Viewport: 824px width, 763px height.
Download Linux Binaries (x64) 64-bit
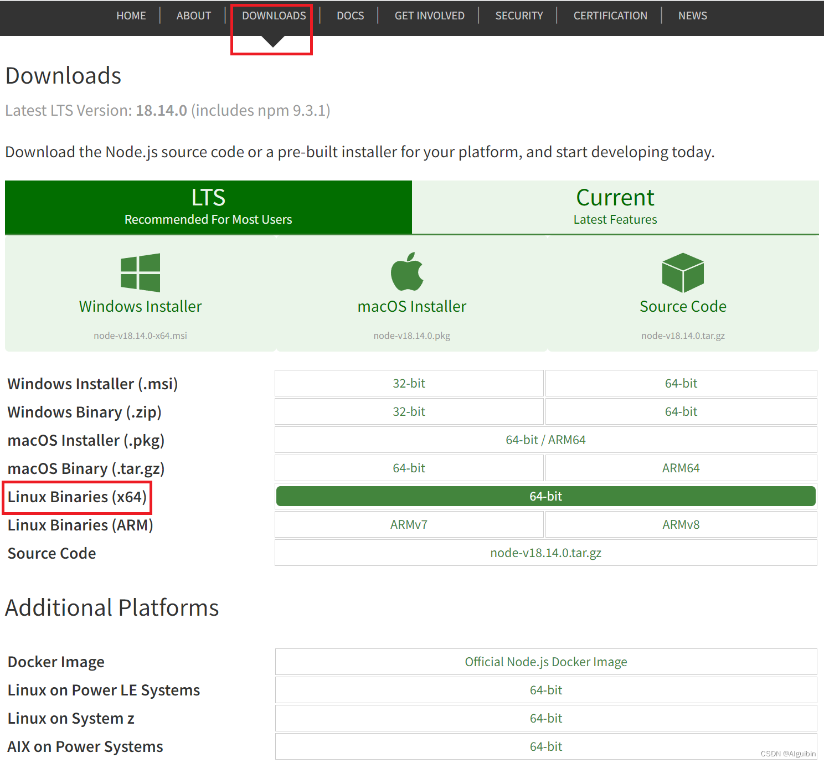[546, 496]
